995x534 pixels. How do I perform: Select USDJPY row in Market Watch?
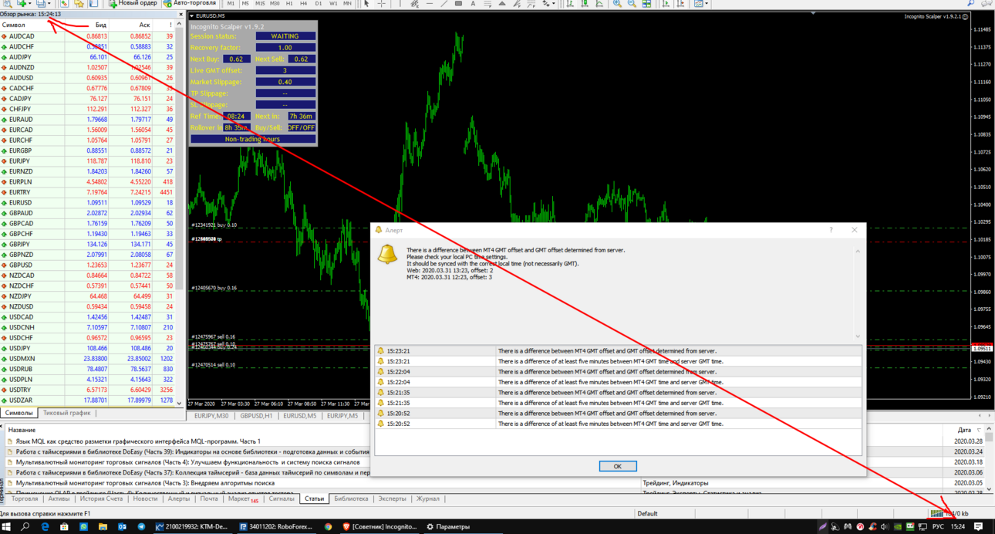pyautogui.click(x=88, y=349)
